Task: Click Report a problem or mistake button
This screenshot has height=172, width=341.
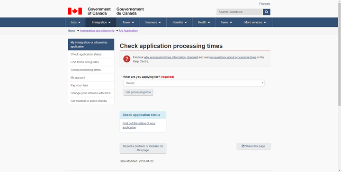Action: tap(143, 148)
